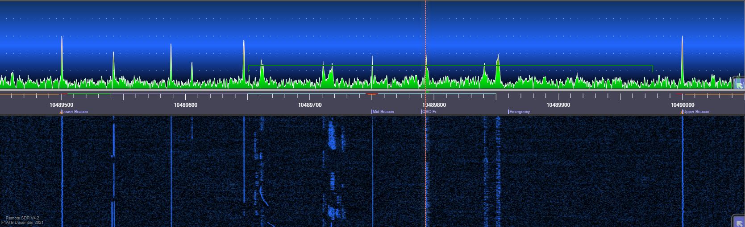Click the waterfall expand arrow icon
The height and width of the screenshot is (227, 745).
pyautogui.click(x=739, y=222)
